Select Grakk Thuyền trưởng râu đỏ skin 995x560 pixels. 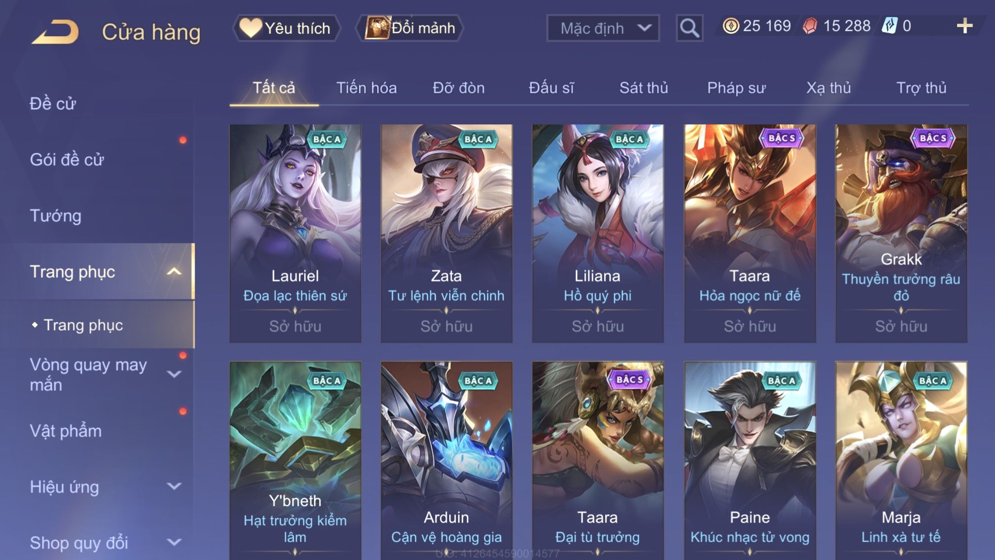pyautogui.click(x=901, y=233)
